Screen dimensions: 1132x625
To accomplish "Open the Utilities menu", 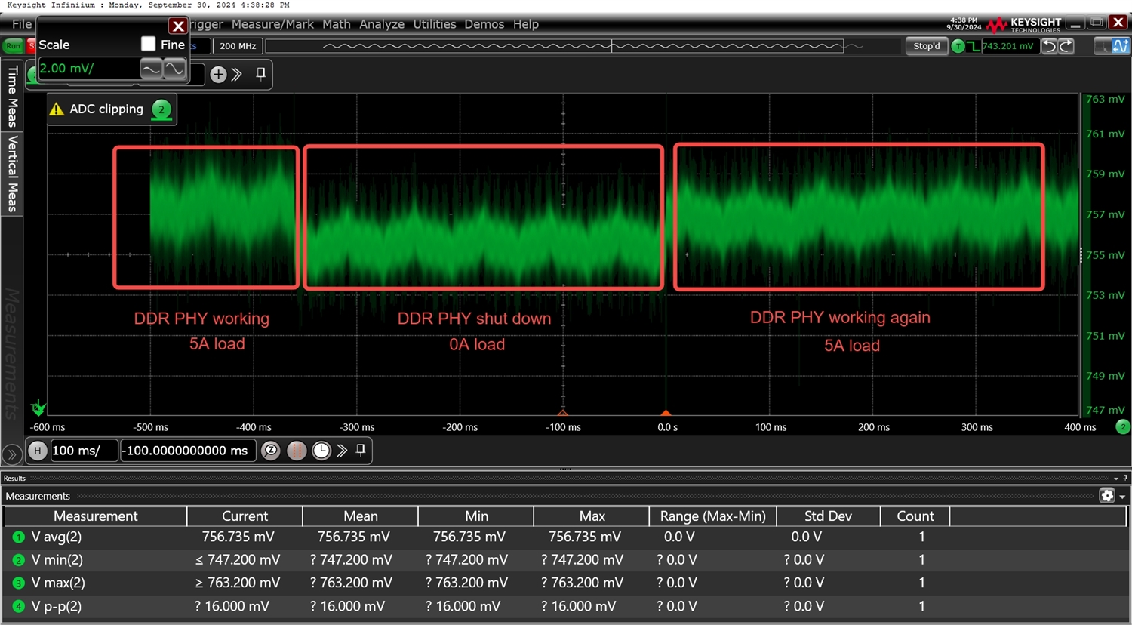I will point(434,24).
